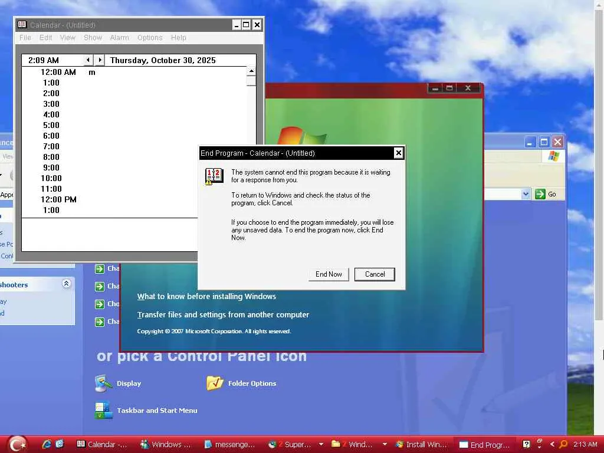Switch to End Program taskbar button
Viewport: 604px width, 453px height.
pos(485,445)
